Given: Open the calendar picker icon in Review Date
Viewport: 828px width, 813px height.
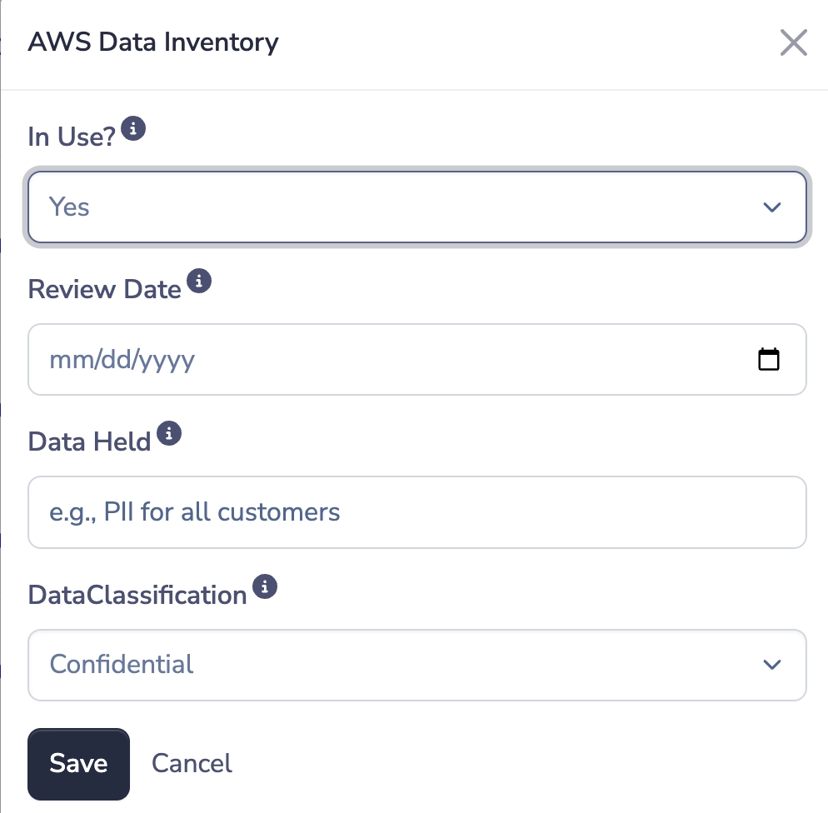Looking at the screenshot, I should pyautogui.click(x=768, y=359).
